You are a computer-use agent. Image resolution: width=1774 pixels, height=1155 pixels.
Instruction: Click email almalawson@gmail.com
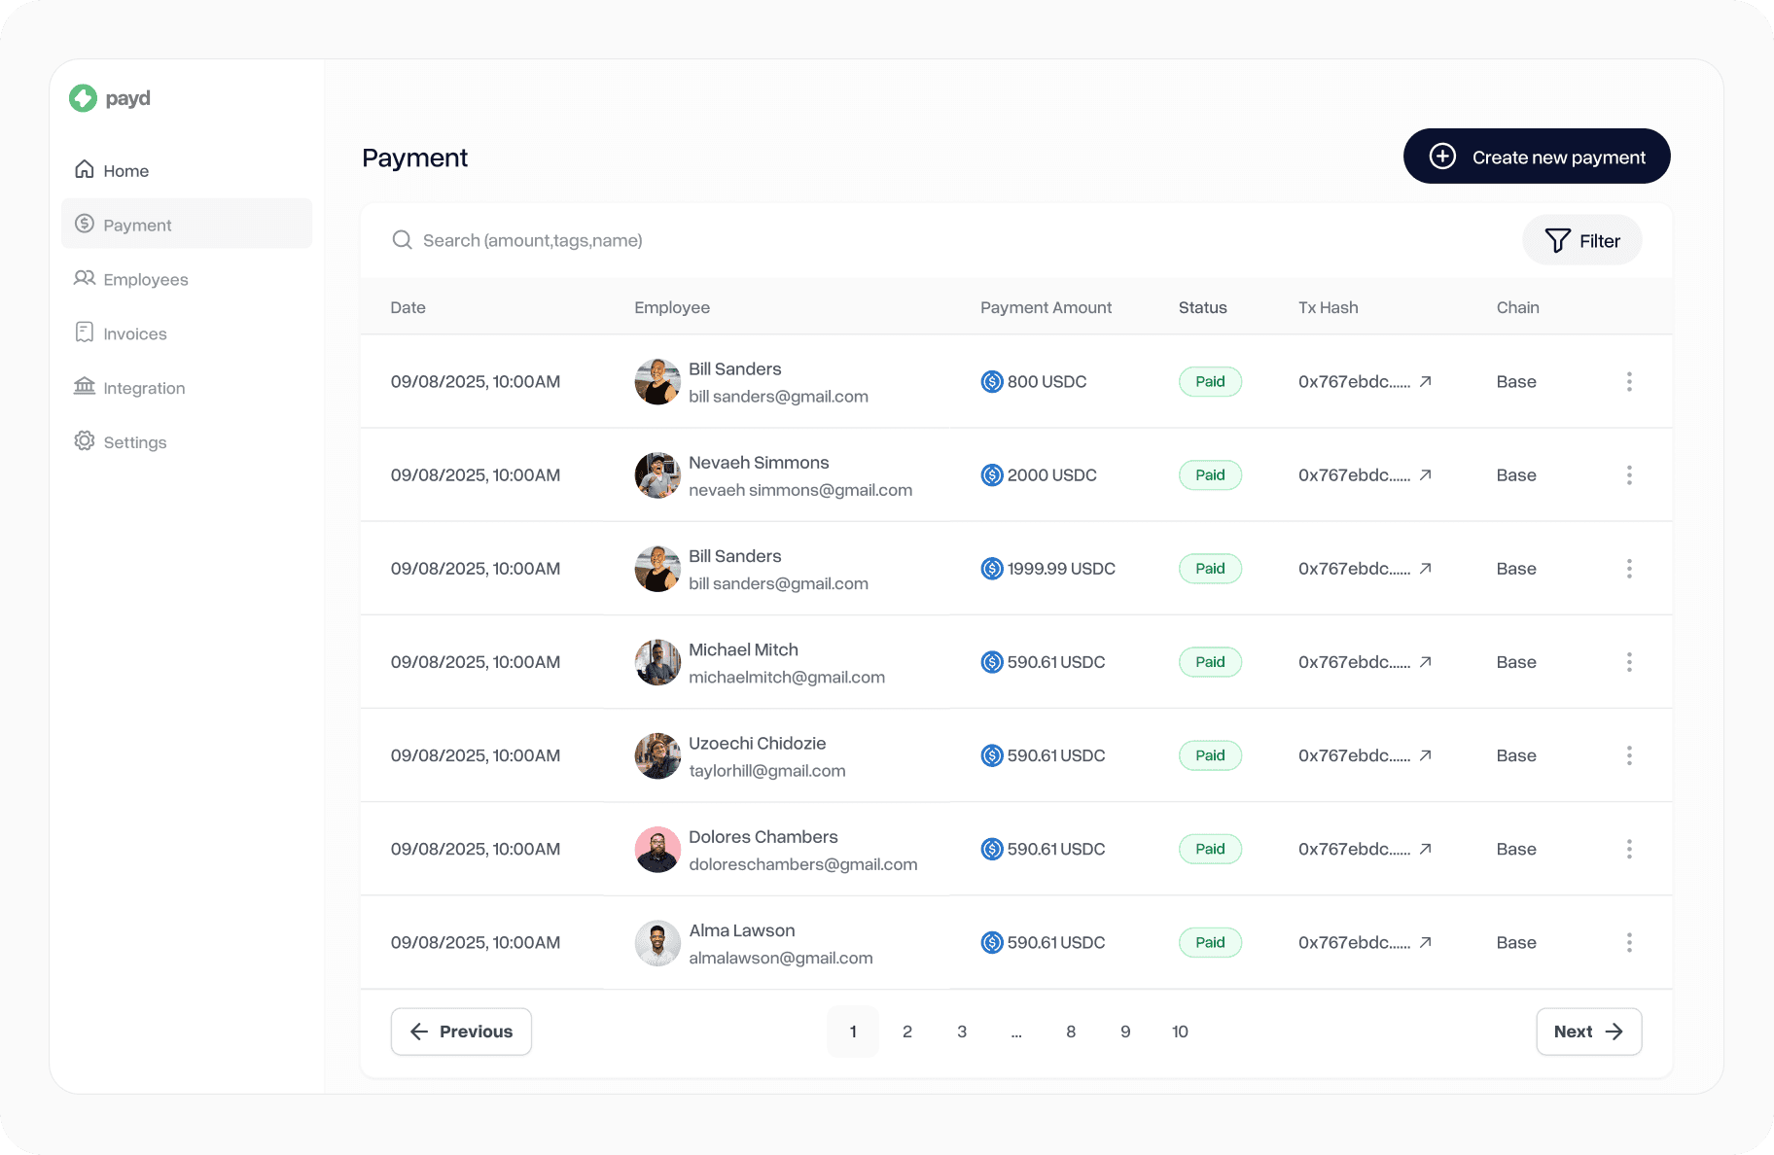pyautogui.click(x=781, y=958)
